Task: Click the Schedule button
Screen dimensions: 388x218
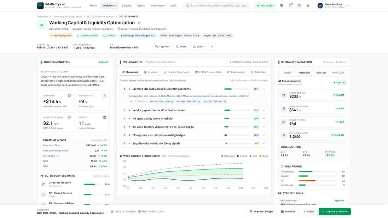Action: coord(288,212)
